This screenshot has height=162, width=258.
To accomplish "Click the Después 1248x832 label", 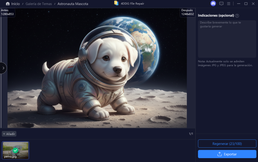I will (188, 12).
